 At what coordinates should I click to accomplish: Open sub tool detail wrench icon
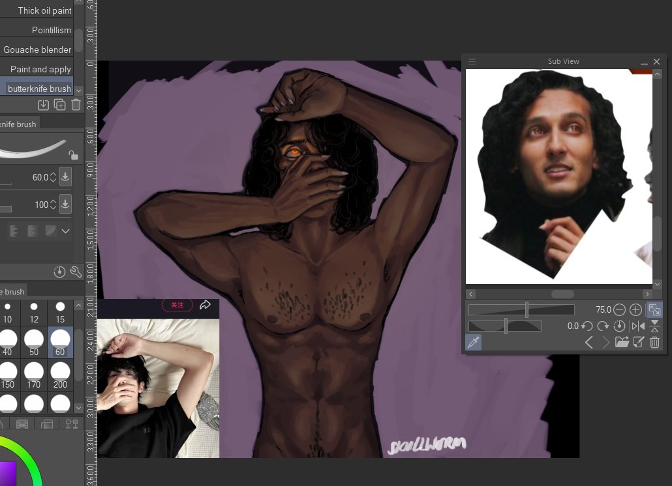pos(76,272)
